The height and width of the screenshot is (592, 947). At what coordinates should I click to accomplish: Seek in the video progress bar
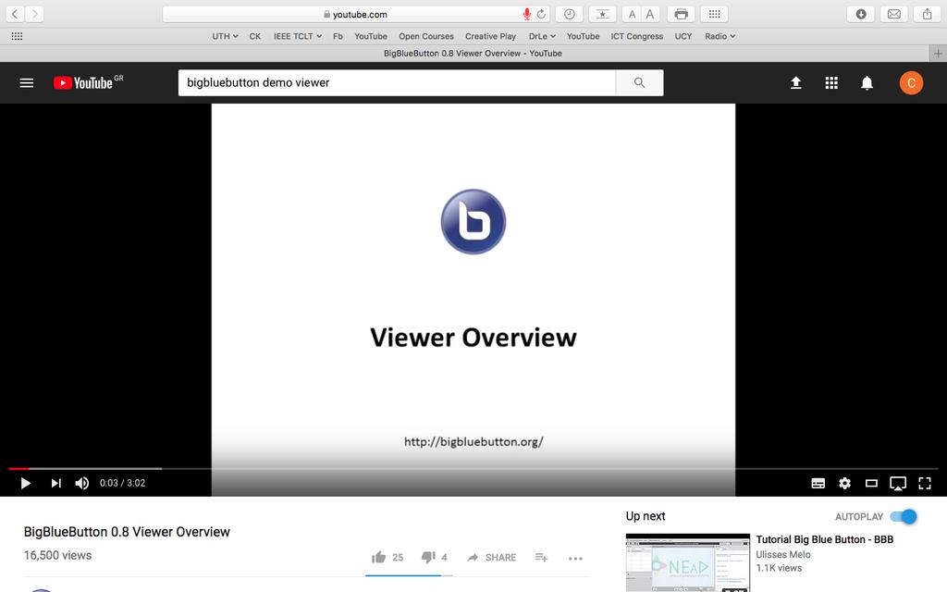(x=473, y=468)
